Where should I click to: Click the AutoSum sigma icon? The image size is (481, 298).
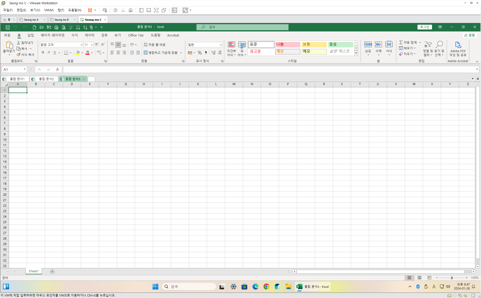[x=401, y=42]
